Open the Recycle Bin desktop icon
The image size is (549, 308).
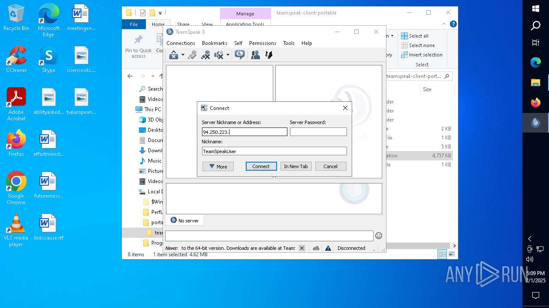[16, 18]
